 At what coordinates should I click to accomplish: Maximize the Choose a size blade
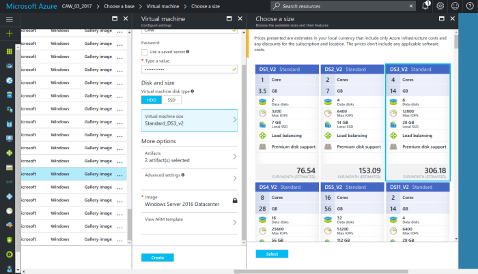click(441, 18)
